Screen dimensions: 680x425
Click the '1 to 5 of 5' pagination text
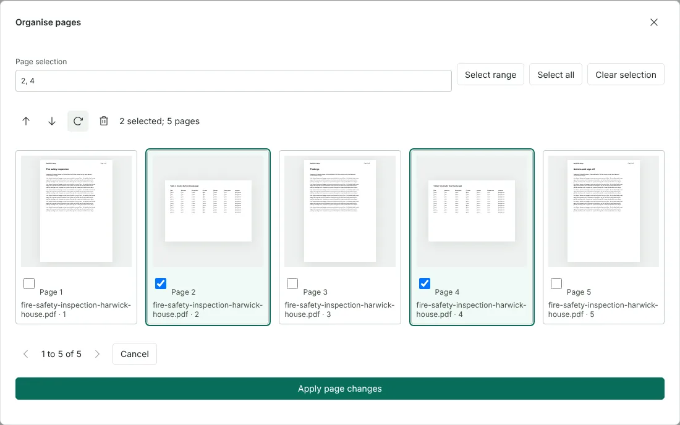click(61, 354)
